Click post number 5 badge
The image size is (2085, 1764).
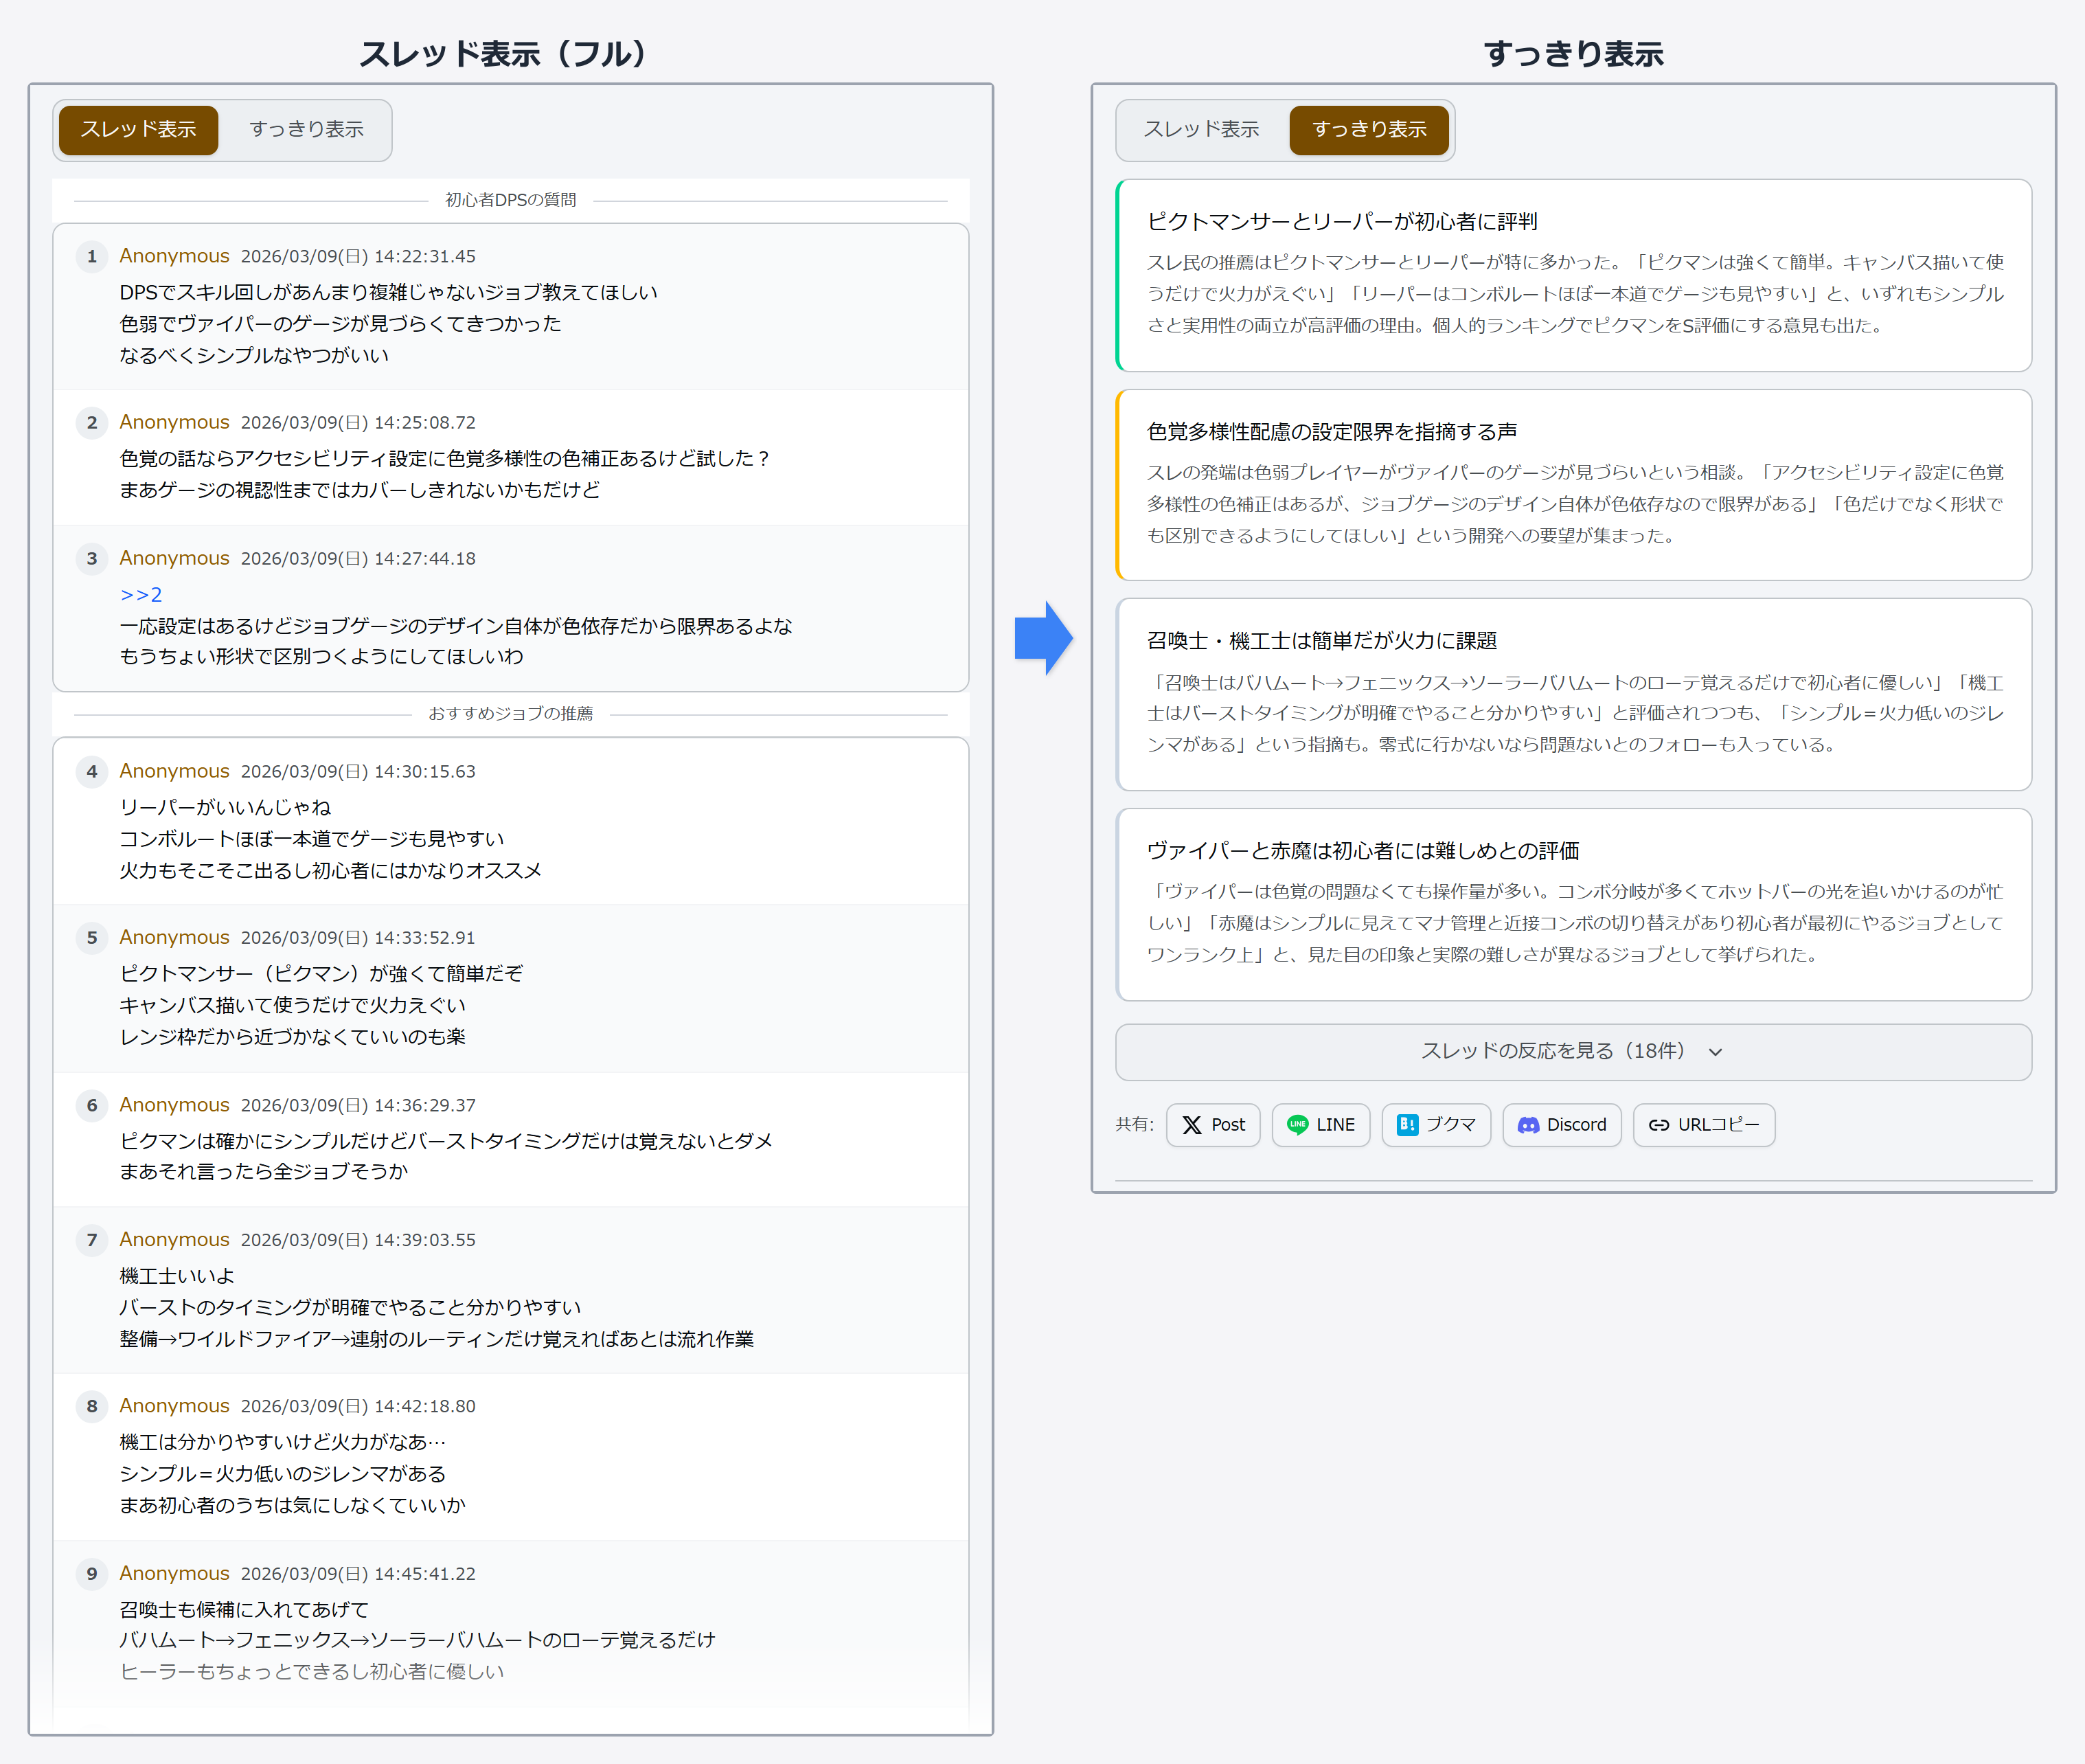[x=92, y=938]
